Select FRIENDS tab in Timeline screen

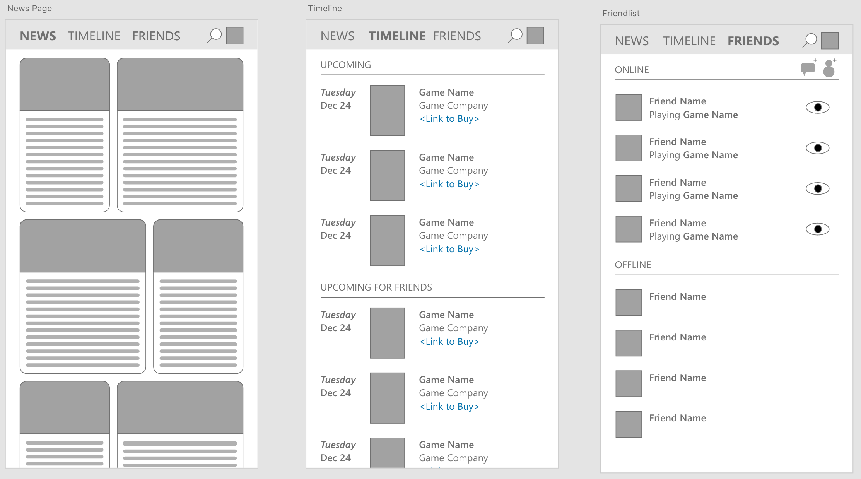point(457,36)
